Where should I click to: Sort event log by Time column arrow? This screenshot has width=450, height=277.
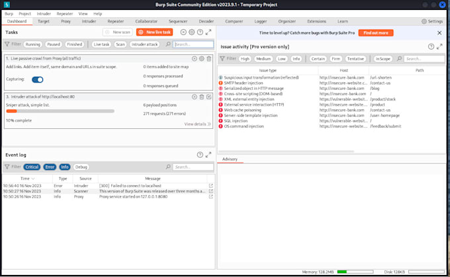(x=33, y=178)
